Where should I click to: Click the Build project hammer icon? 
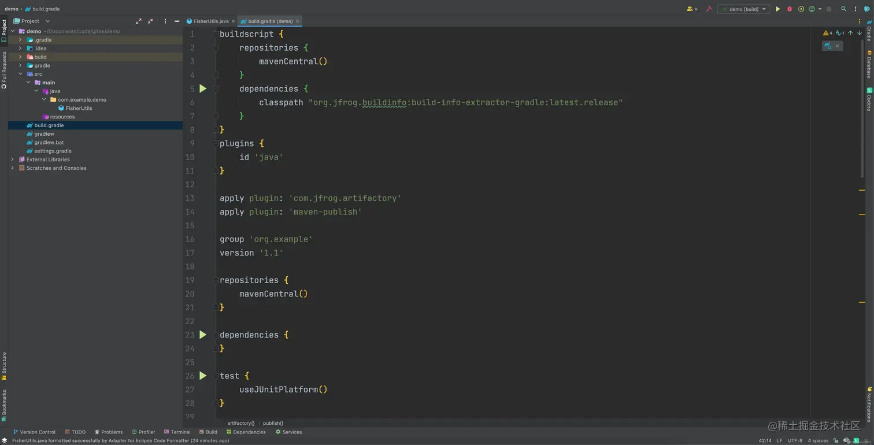(x=709, y=9)
